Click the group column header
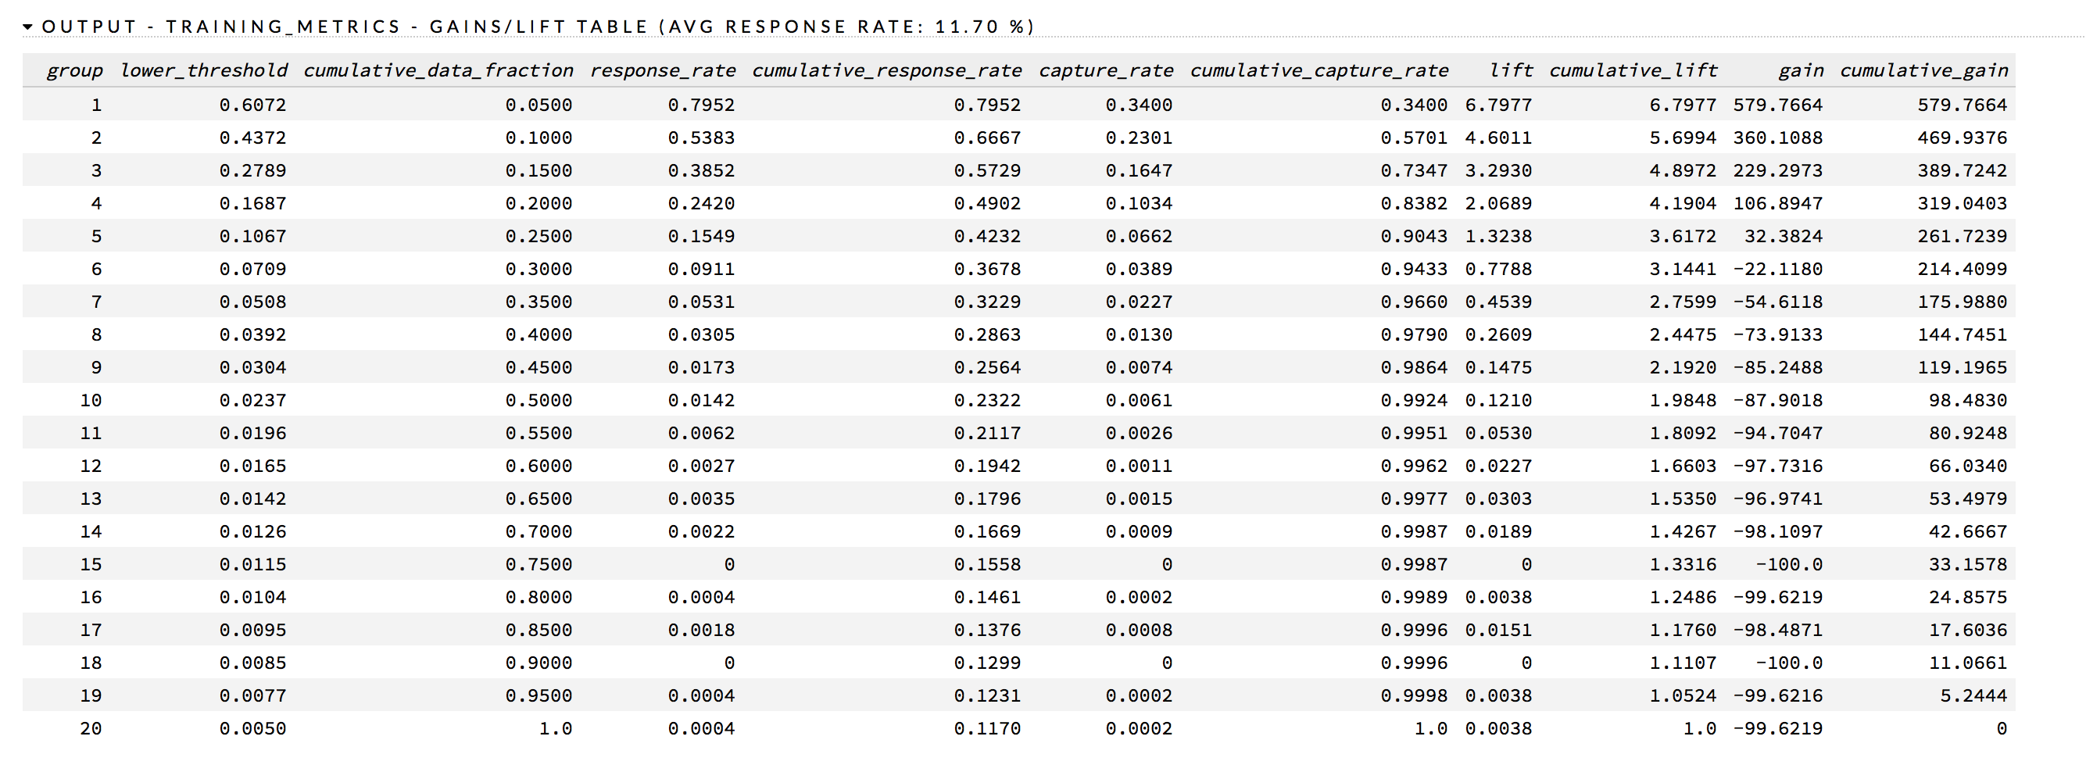 click(x=74, y=70)
